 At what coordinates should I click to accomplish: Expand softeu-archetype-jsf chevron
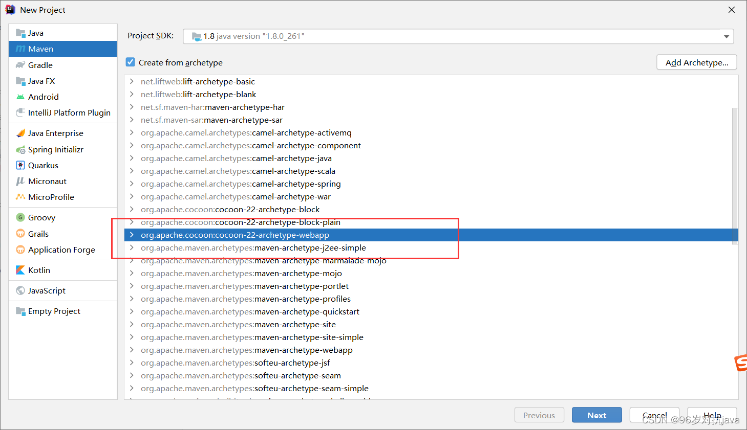click(132, 363)
